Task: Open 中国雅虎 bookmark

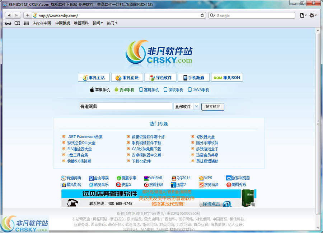Action: point(62,23)
